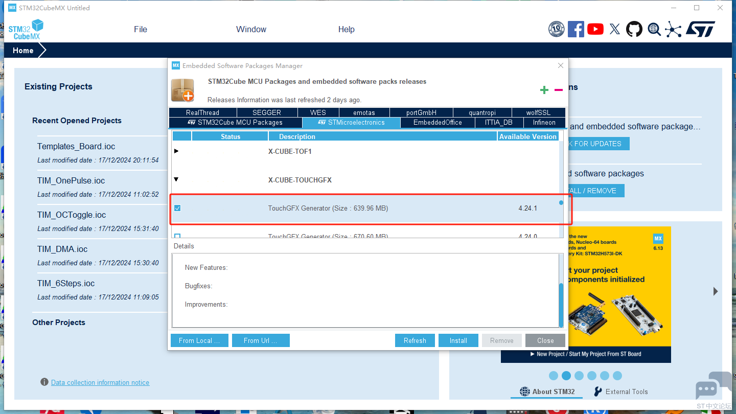Open recent project TIM_6Steps.ioc
736x414 pixels.
[x=66, y=283]
